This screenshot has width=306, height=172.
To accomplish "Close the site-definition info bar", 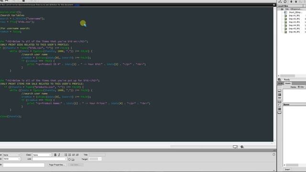I will [x=274, y=5].
